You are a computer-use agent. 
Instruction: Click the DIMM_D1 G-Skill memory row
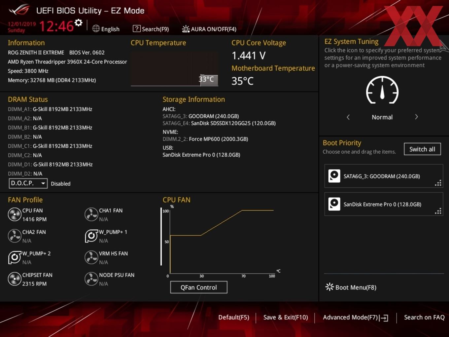[50, 165]
